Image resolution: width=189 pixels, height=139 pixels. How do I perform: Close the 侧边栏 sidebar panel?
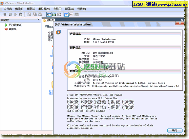click(x=38, y=19)
